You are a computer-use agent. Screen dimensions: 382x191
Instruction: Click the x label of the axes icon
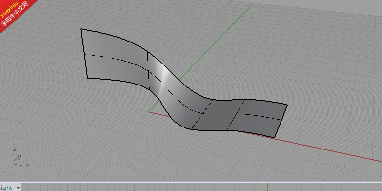[x=28, y=165]
